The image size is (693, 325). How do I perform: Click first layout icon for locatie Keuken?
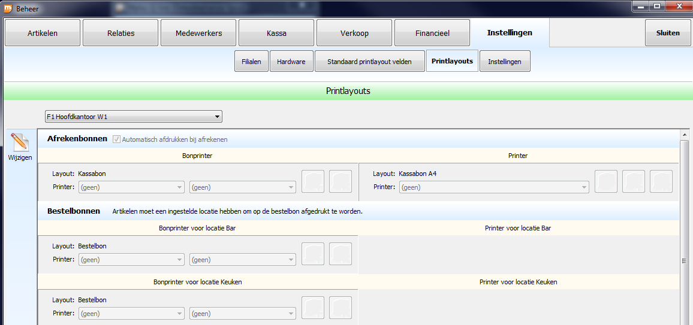[x=313, y=308]
